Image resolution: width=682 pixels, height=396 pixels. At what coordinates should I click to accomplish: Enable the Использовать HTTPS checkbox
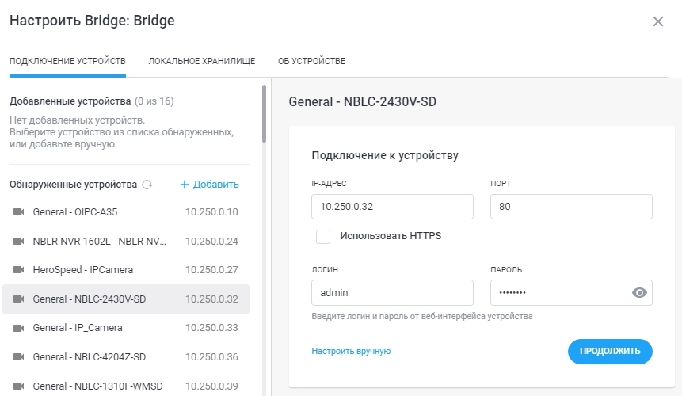tap(322, 237)
